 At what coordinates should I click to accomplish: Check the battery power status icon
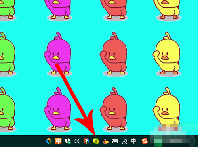click(115, 141)
